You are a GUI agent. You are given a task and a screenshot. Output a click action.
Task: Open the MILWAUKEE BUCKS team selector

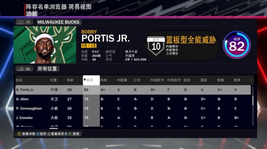tap(58, 22)
